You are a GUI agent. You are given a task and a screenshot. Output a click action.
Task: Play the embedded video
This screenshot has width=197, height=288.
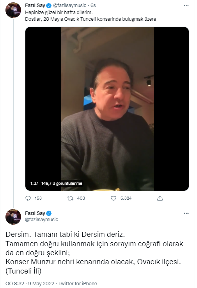(107, 109)
